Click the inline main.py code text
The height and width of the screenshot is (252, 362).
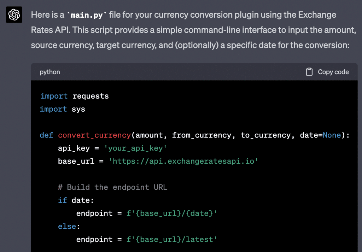(87, 15)
